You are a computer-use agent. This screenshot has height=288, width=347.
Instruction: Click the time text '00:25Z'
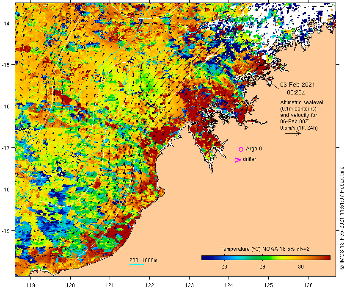(x=296, y=92)
